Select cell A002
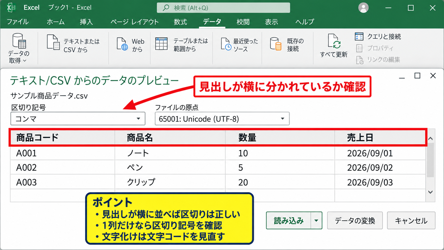Viewport: 444px width, 250px height. (x=62, y=167)
